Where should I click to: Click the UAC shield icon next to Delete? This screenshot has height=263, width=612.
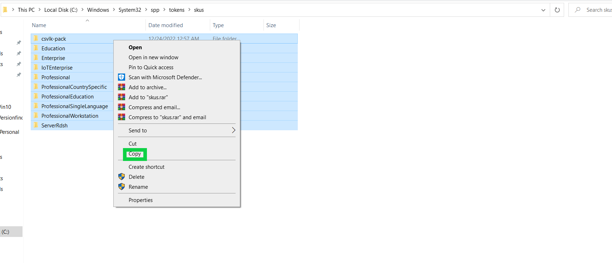click(122, 177)
